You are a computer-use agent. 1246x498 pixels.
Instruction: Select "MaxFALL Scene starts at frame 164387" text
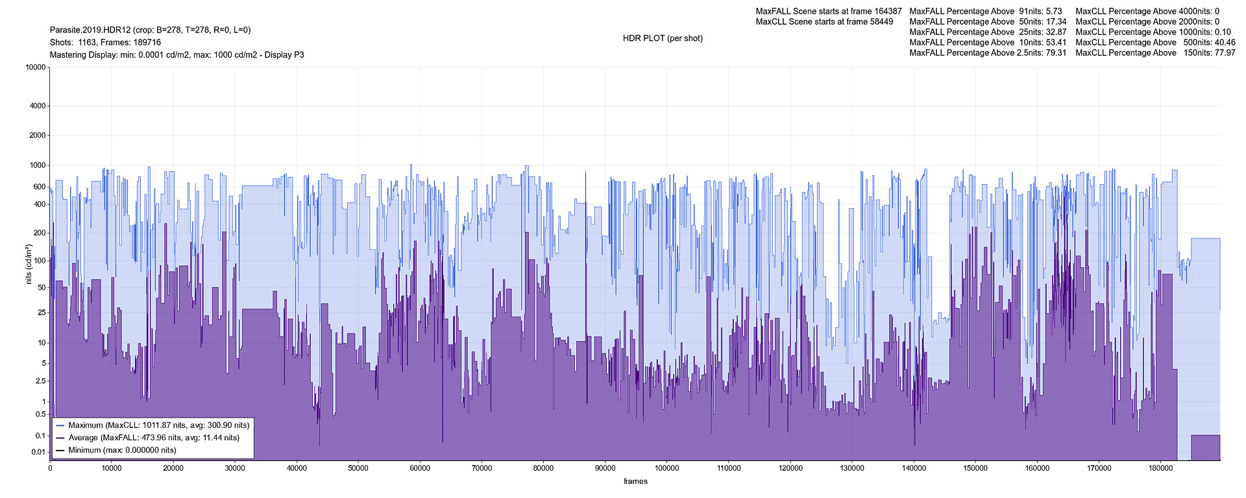pos(829,11)
